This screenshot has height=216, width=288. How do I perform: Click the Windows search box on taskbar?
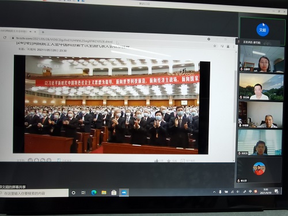[x=34, y=193]
